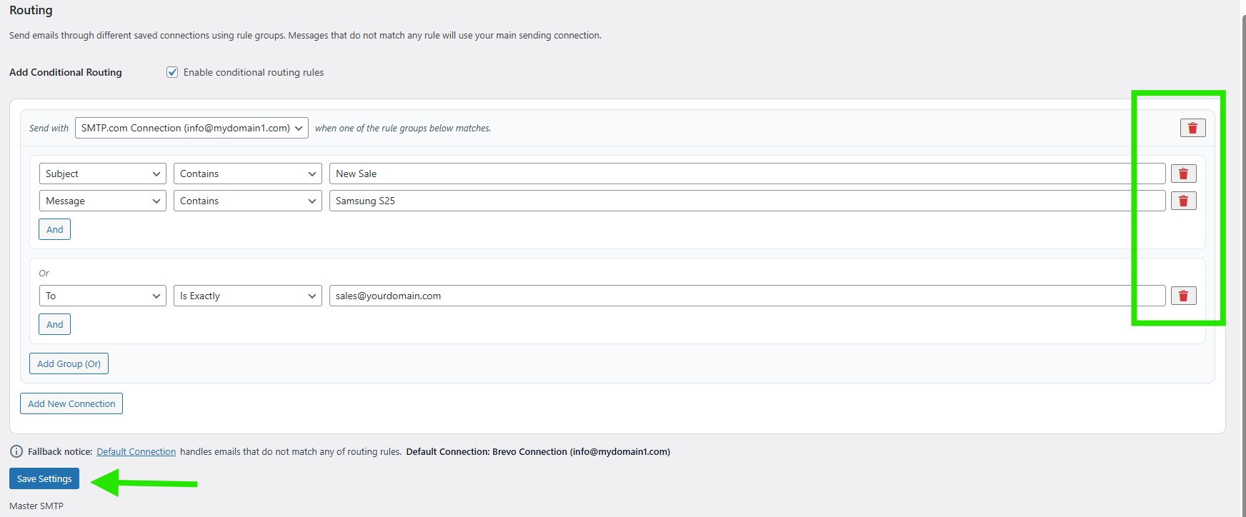Screen dimensions: 1246x517
Task: Open the To field type dropdown
Action: click(102, 296)
